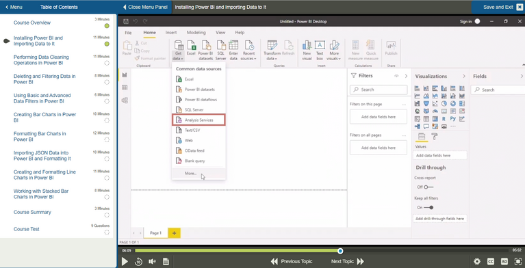The height and width of the screenshot is (268, 525).
Task: Expand the More visuals dropdown
Action: click(x=333, y=51)
